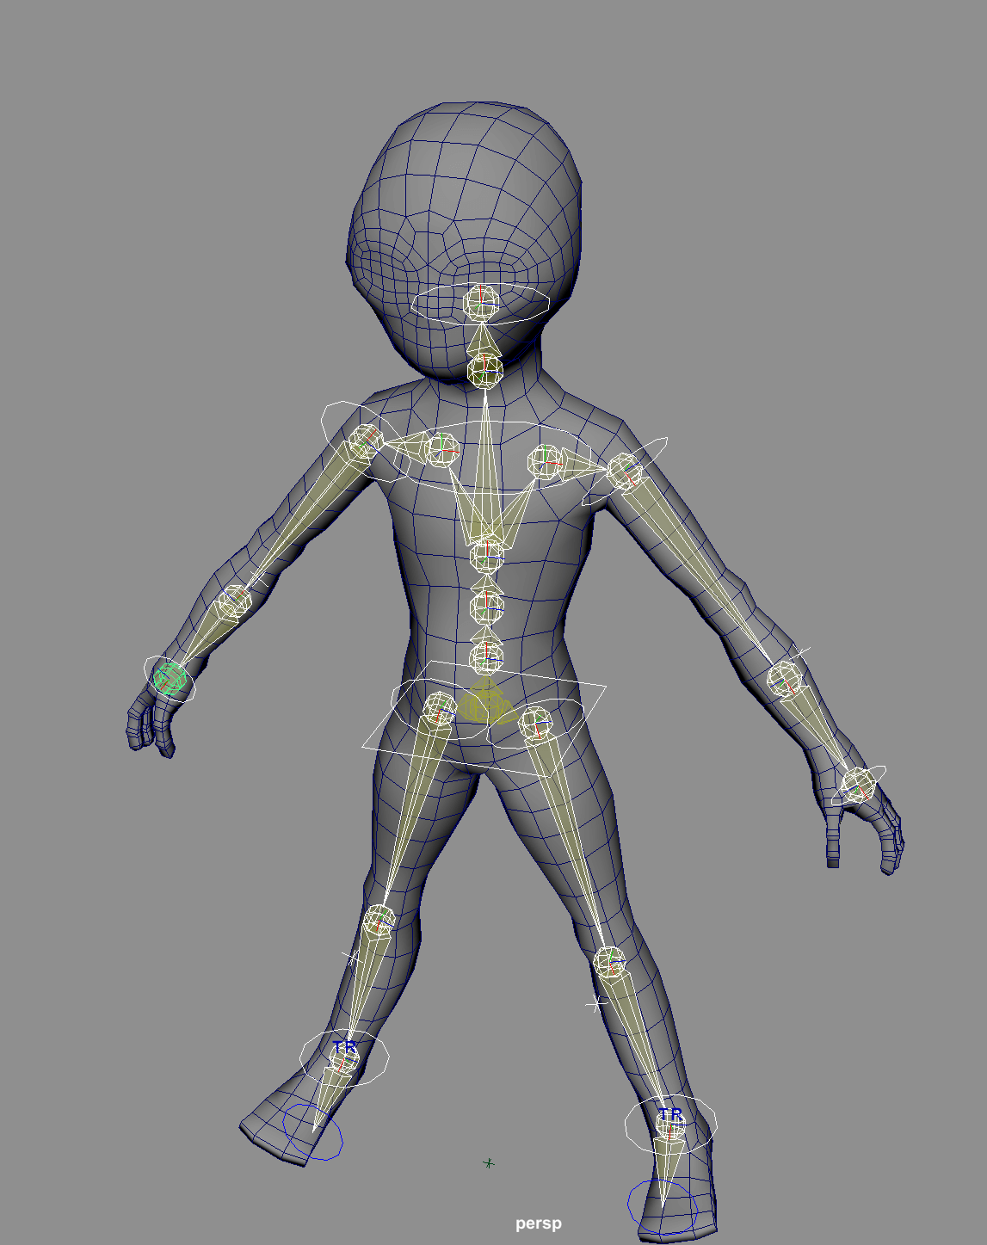Select the screen-right elbow joint
987x1245 pixels.
tap(785, 680)
